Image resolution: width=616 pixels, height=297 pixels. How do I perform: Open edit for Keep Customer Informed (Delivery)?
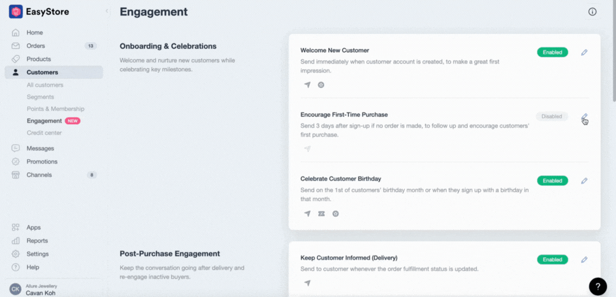(584, 260)
